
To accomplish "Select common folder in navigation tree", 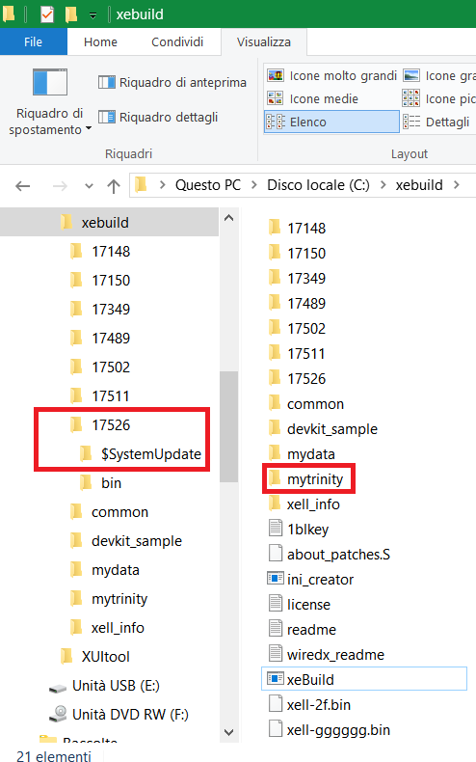I will pos(109,512).
